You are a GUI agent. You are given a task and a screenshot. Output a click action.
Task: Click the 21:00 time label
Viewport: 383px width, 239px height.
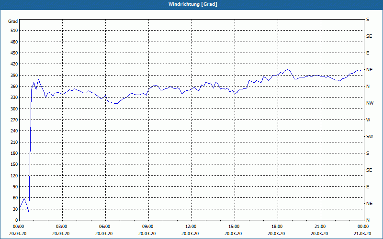coord(321,227)
